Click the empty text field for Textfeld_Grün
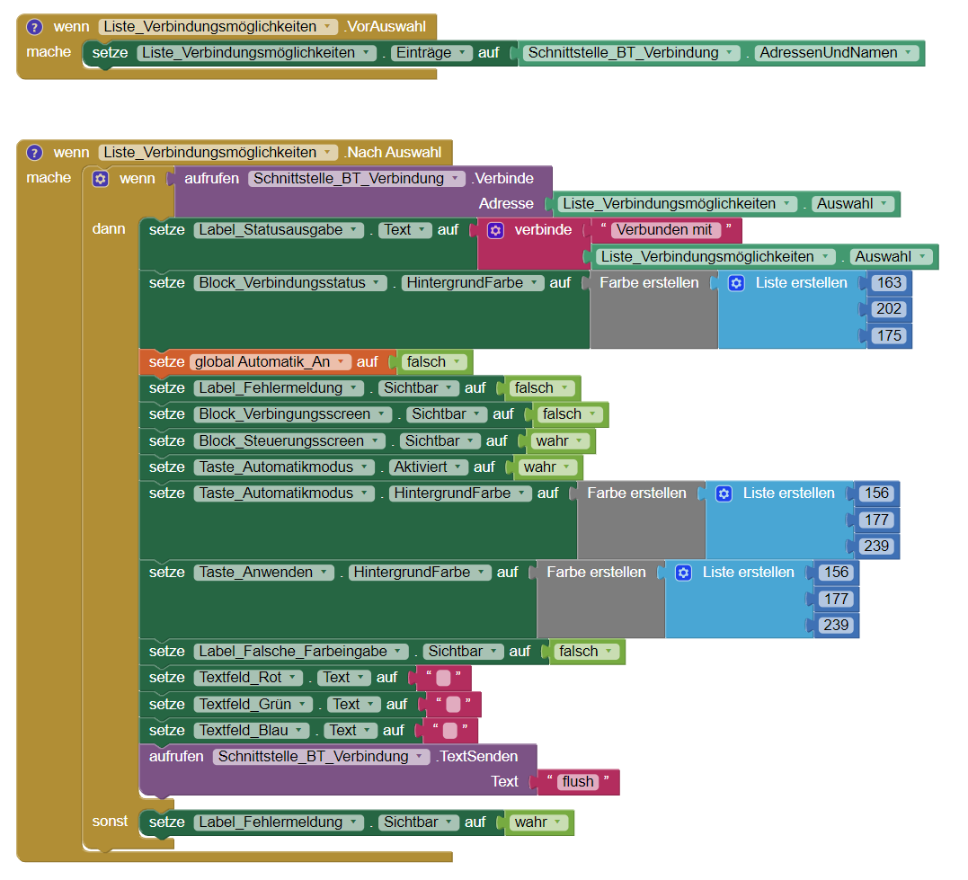 click(x=453, y=705)
